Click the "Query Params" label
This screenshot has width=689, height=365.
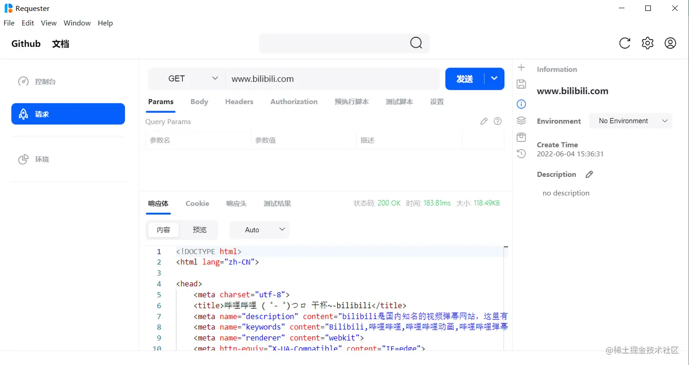coord(168,122)
